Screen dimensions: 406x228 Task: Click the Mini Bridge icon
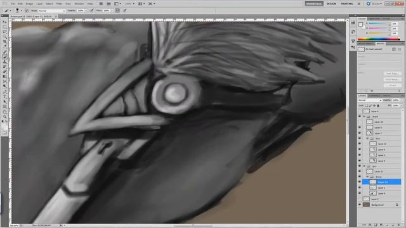tap(108, 4)
